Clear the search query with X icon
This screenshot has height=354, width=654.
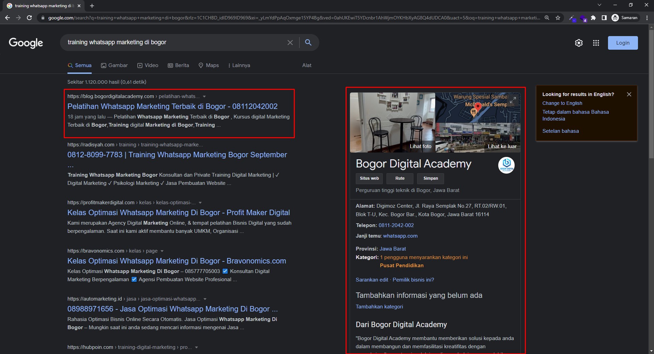coord(290,43)
